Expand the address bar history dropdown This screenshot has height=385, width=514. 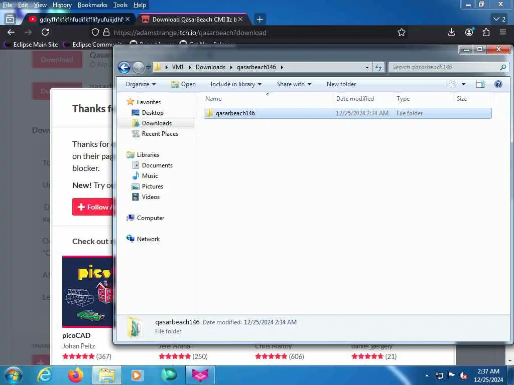point(367,68)
